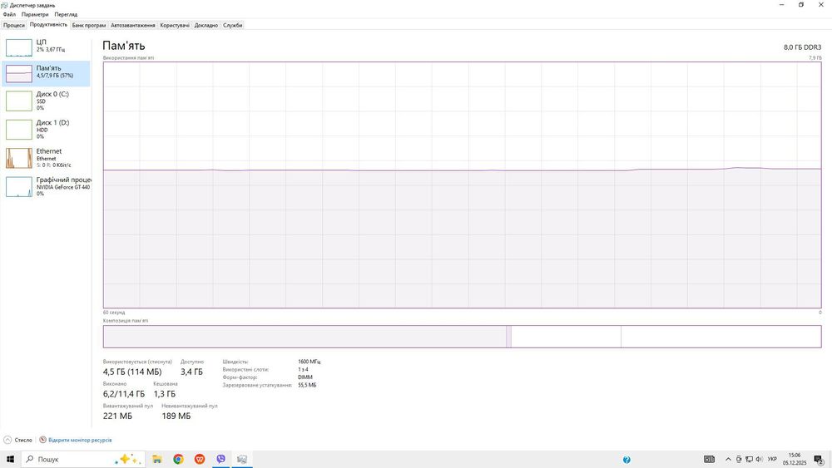The height and width of the screenshot is (468, 832).
Task: Click the blue help icon on taskbar
Action: point(626,460)
